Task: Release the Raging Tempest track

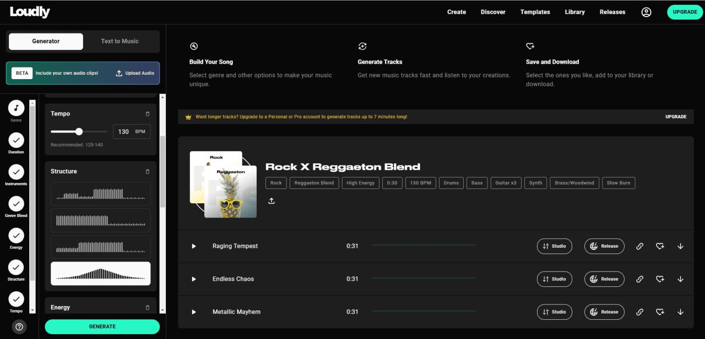Action: (604, 246)
